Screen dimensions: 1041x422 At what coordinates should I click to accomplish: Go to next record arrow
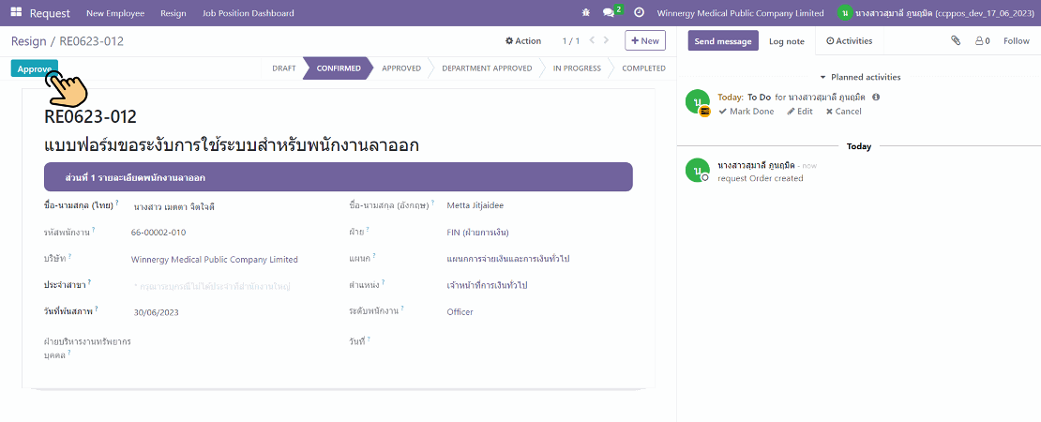(x=606, y=41)
